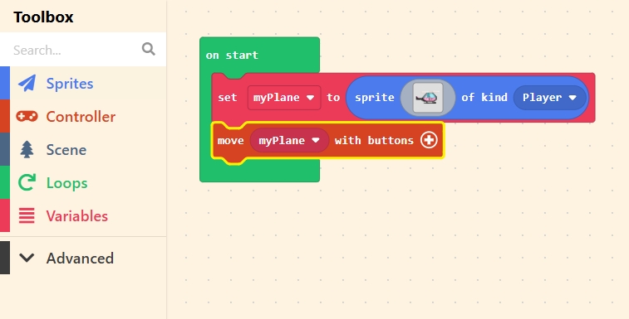This screenshot has height=319, width=629.
Task: Focus the toolbox Search field
Action: (82, 49)
